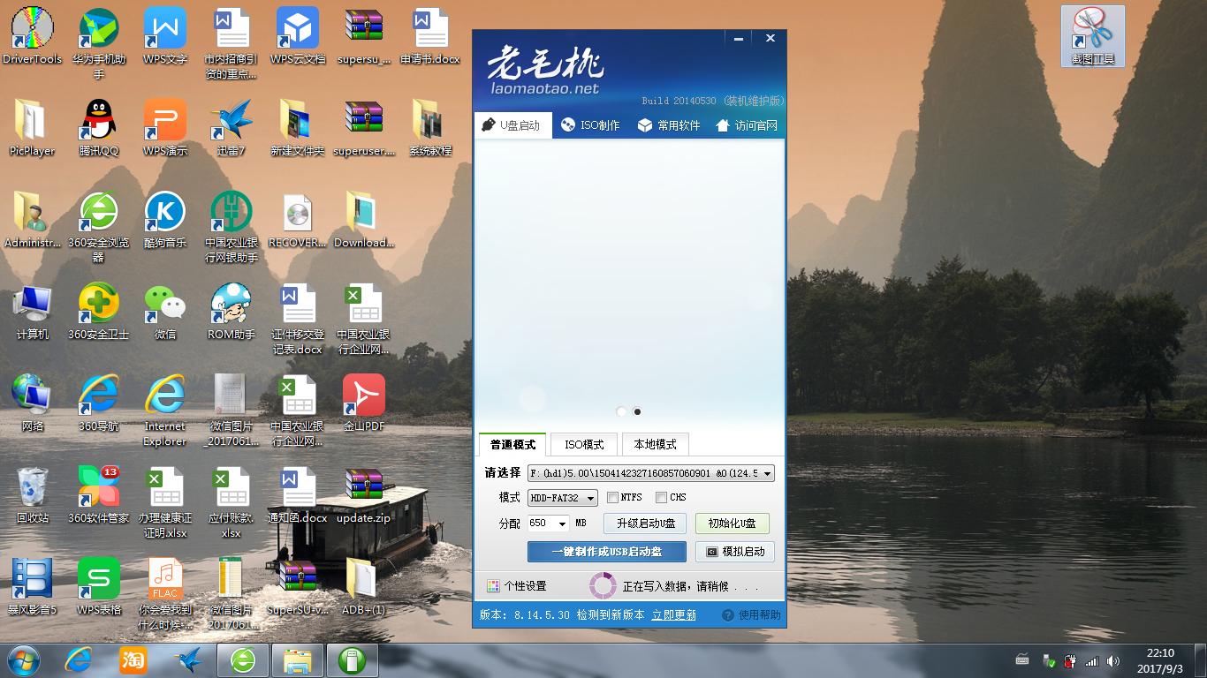Click the circular writing progress indicator
The image size is (1207, 678).
(x=603, y=585)
